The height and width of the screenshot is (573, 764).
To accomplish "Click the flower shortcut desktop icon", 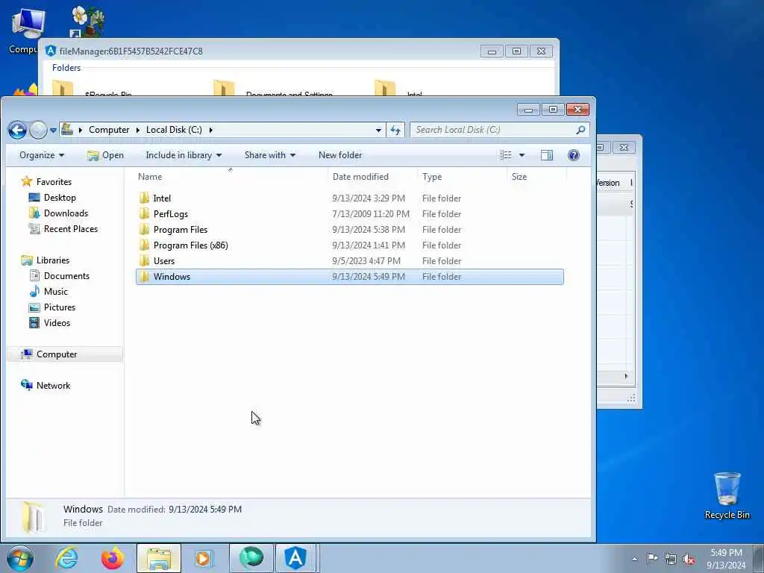I will click(88, 22).
